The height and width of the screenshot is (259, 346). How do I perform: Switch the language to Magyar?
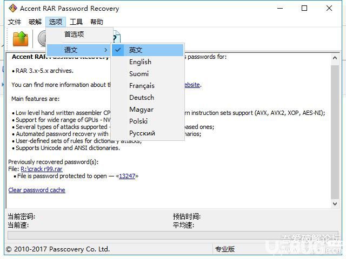click(x=148, y=110)
